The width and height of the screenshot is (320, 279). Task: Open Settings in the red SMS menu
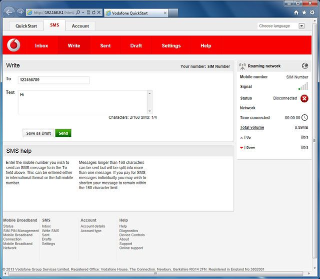click(x=171, y=45)
